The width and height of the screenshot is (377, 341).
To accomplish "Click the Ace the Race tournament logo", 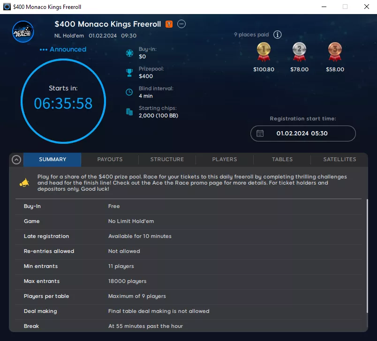I will pyautogui.click(x=23, y=32).
